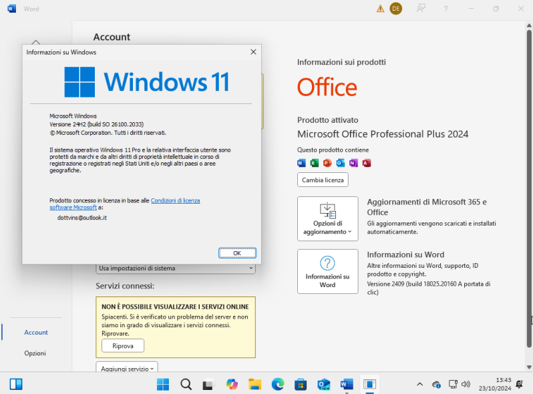
Task: Click the Access app icon in product list
Action: point(367,163)
